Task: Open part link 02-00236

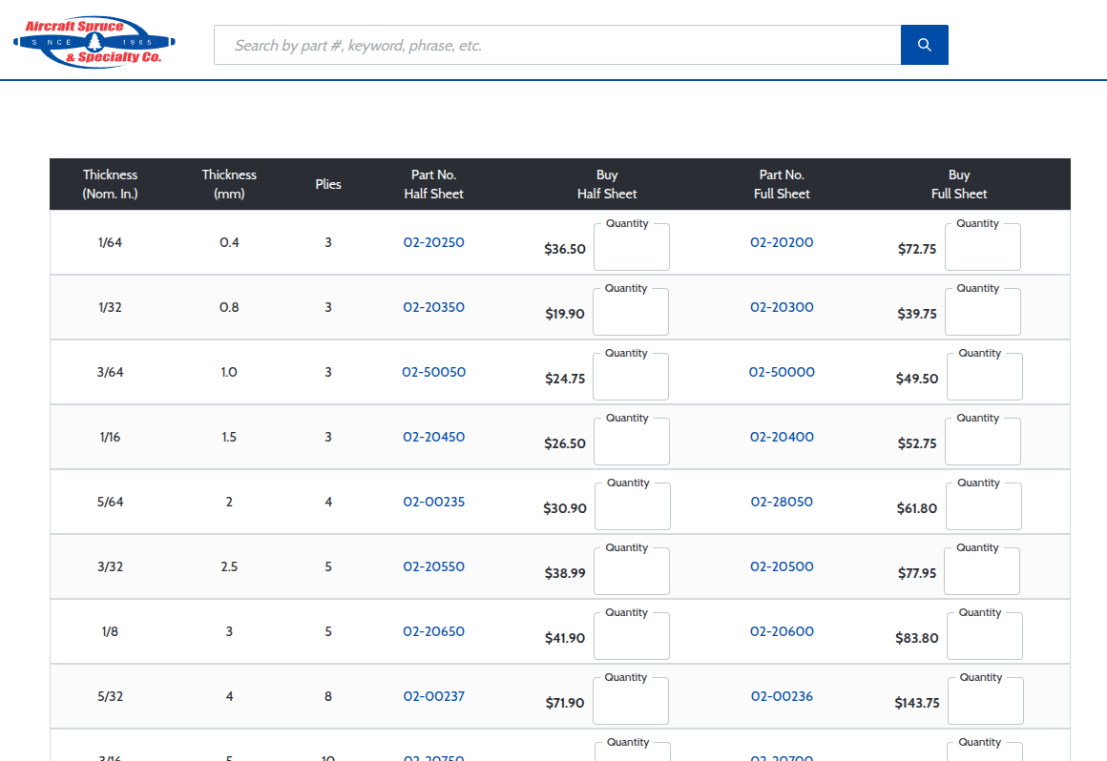Action: (782, 697)
